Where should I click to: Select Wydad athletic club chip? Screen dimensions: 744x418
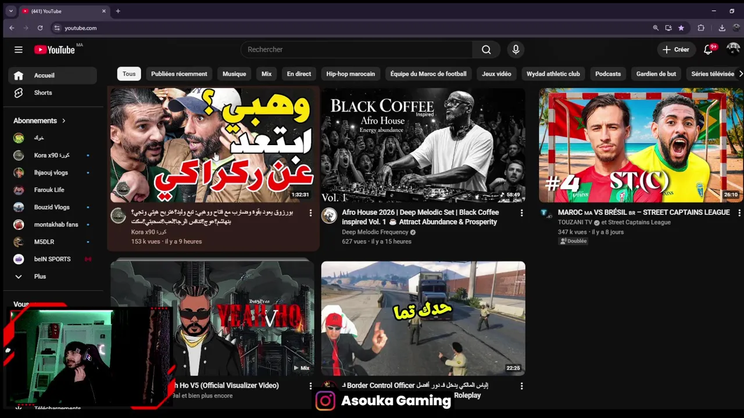(553, 74)
